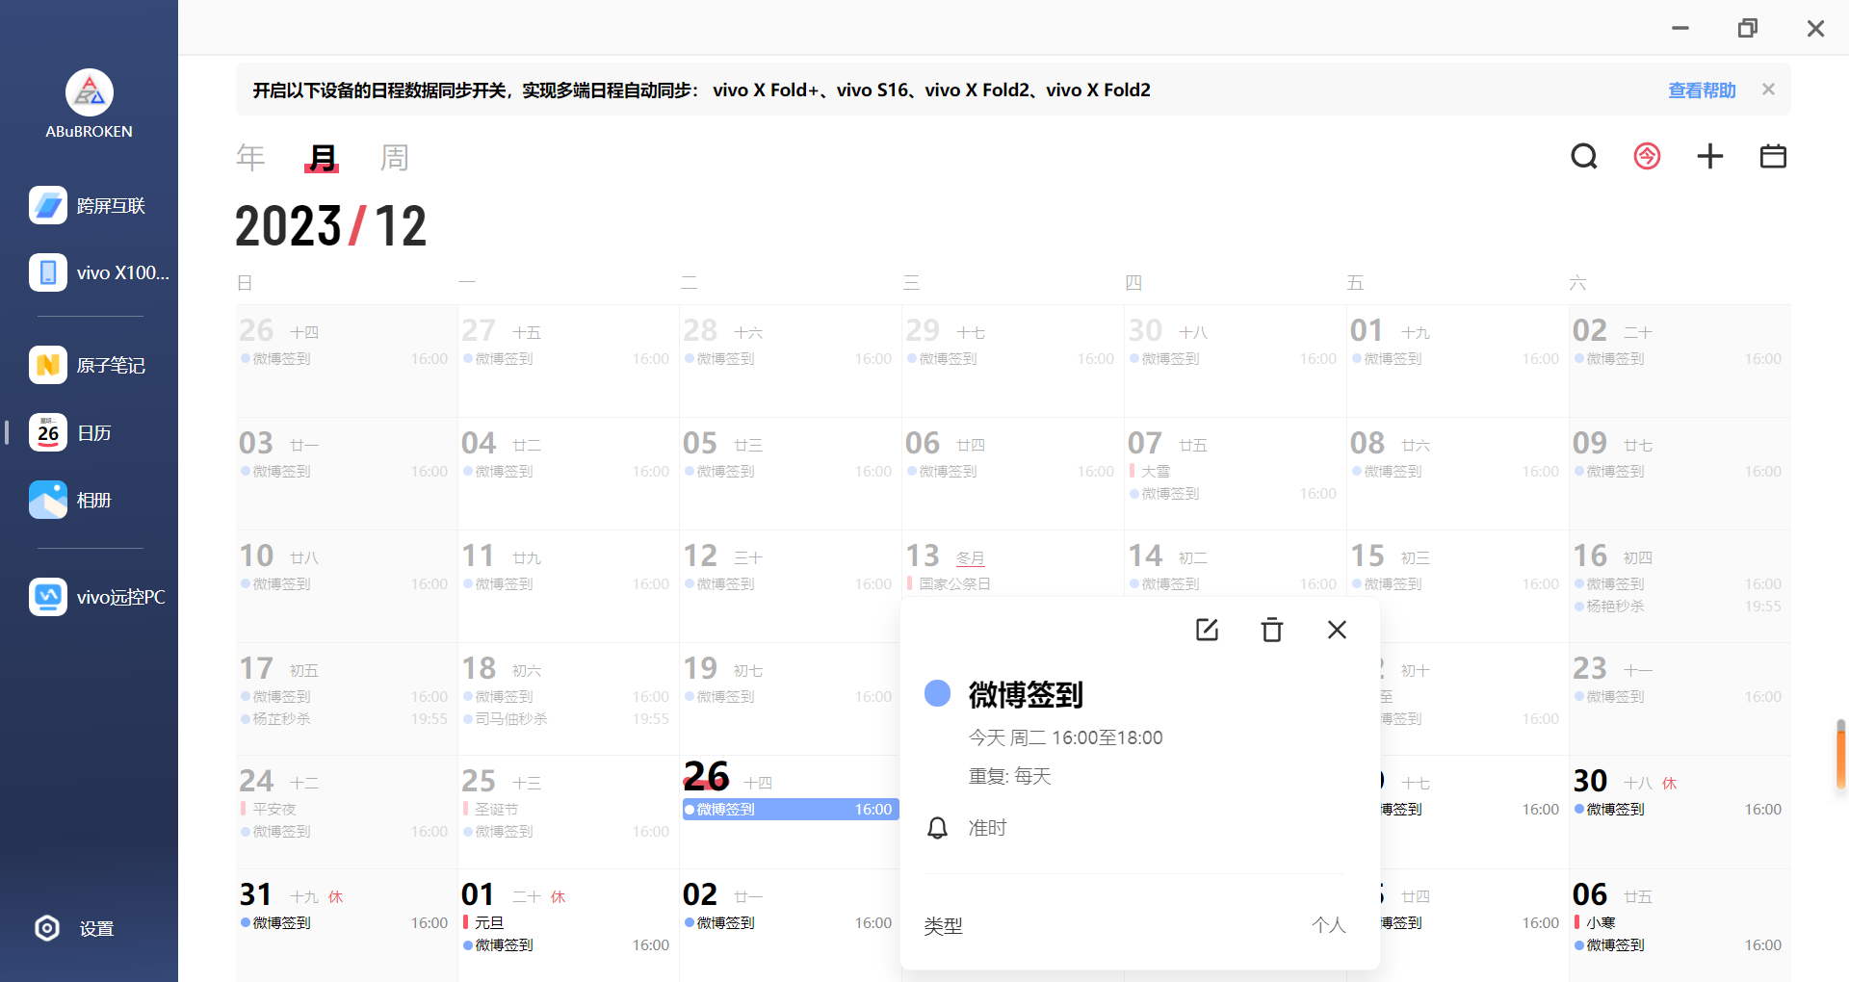Select the highlighted 微博签到 event on 26

coord(790,809)
